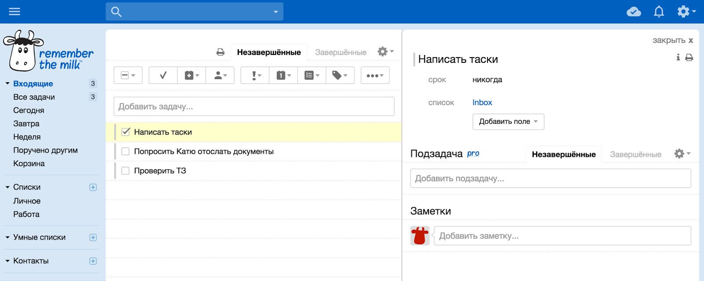The image size is (704, 281).
Task: Select the Проверить ТЗ task row
Action: coord(253,171)
